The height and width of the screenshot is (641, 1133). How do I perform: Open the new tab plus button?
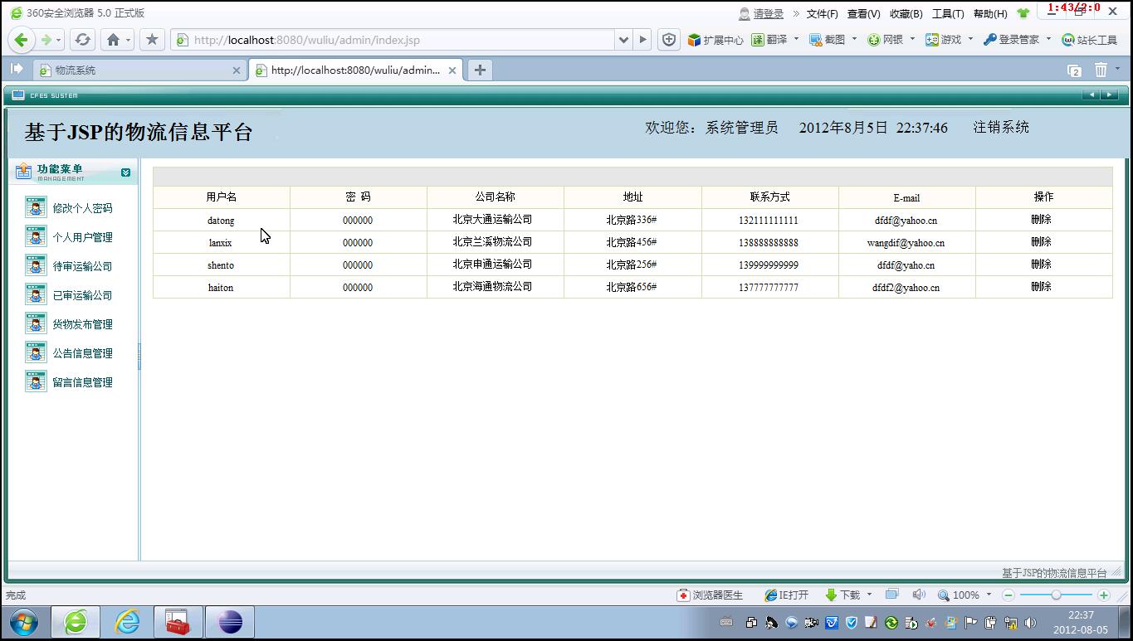pos(480,70)
